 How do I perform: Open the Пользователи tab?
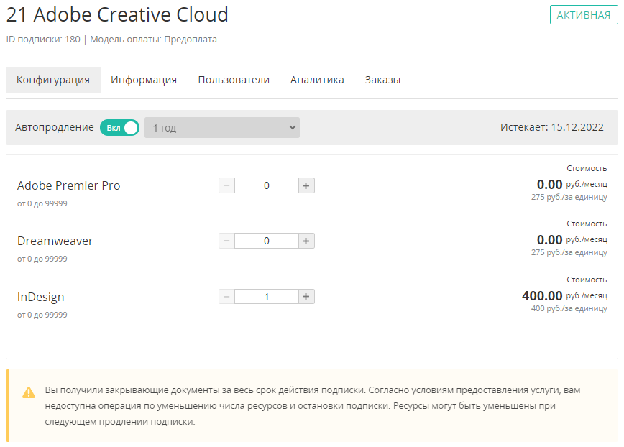[x=234, y=80]
